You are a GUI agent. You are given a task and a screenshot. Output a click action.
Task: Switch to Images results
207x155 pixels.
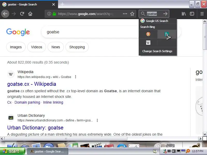click(x=16, y=47)
